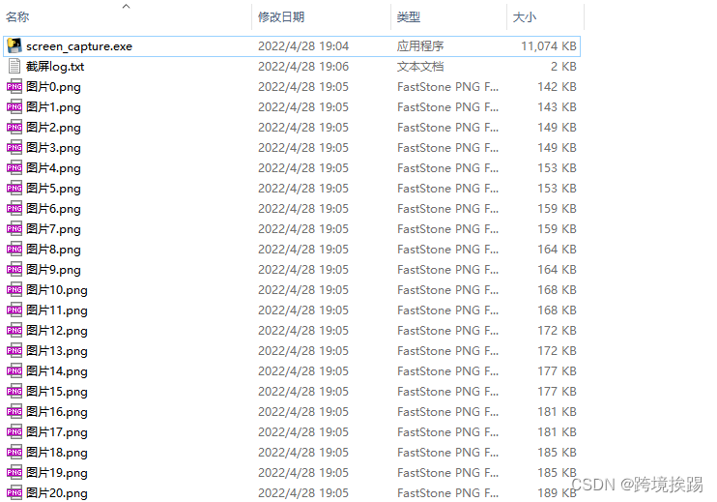Click the PNG icon of 图片9.png
The width and height of the screenshot is (717, 502).
(x=14, y=270)
